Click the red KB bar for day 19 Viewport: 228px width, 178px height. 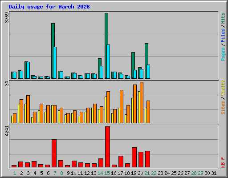(134, 158)
